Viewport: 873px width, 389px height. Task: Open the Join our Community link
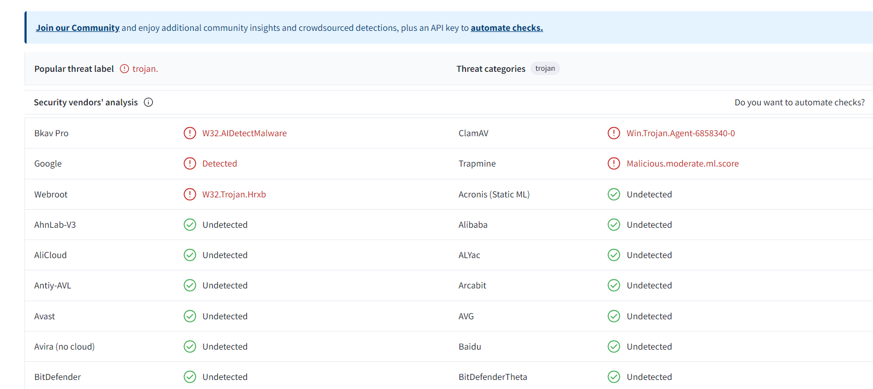78,28
